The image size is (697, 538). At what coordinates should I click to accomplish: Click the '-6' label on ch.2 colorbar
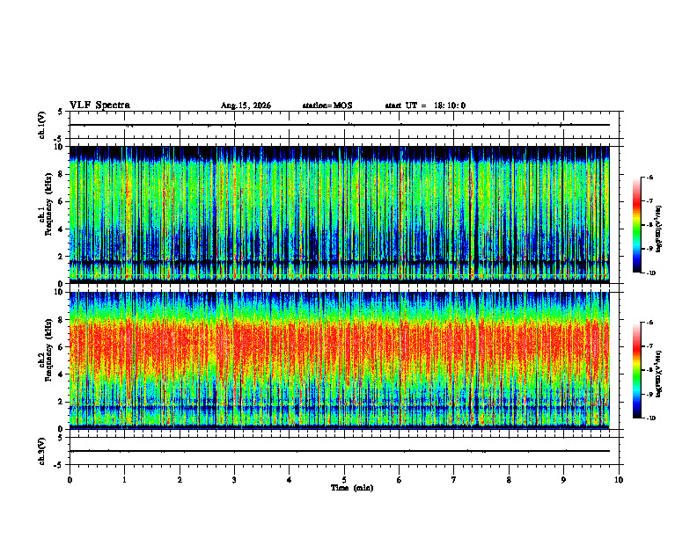[x=649, y=323]
